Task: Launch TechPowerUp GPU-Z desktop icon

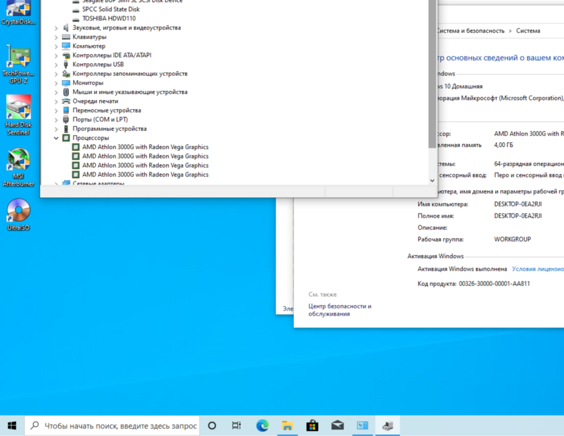Action: coord(18,62)
